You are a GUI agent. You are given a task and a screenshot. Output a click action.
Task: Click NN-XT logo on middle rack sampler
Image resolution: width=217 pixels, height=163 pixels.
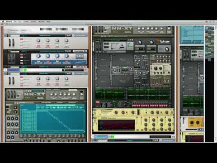coord(122,29)
